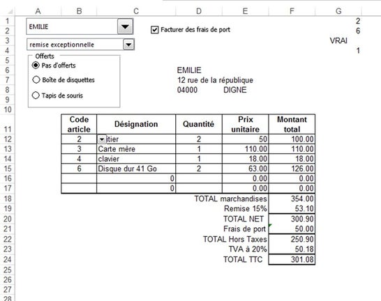Click the Disque dur 41 Go cell
This screenshot has height=301, width=381.
(136, 169)
